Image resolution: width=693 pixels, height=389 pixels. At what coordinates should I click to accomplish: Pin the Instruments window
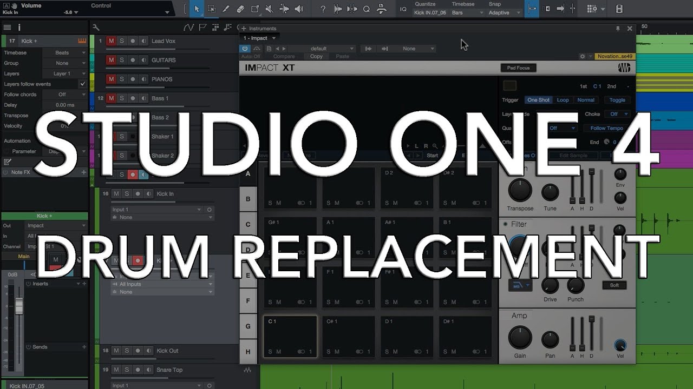click(x=618, y=28)
